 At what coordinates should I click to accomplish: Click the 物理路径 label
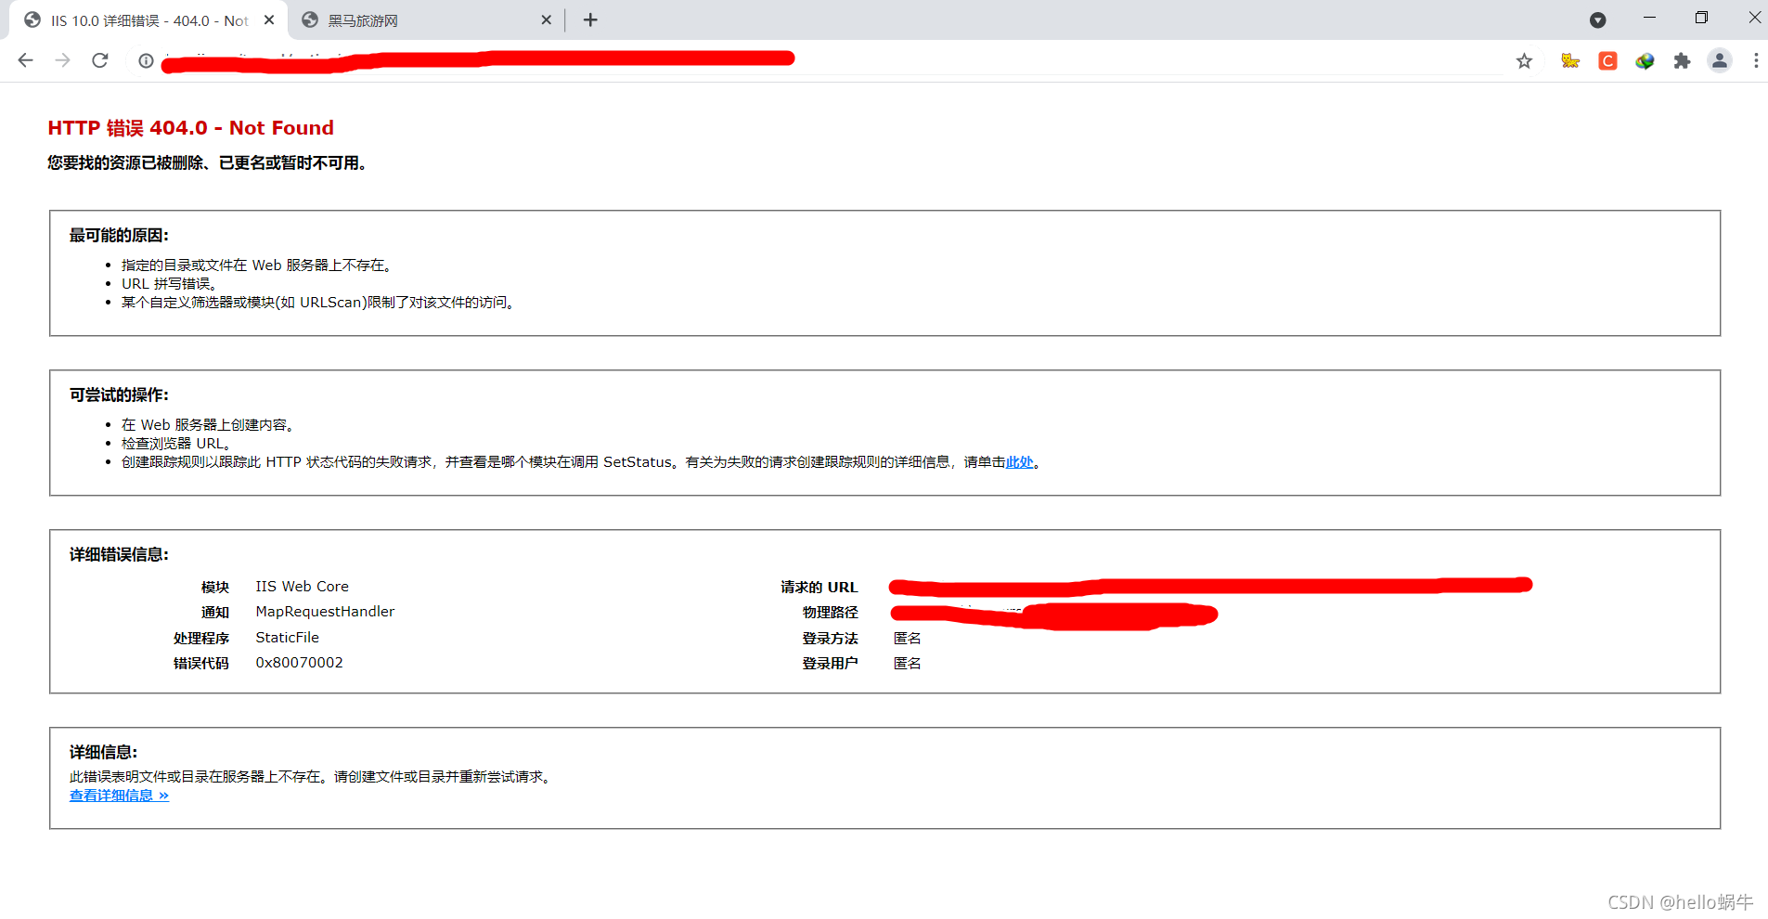point(830,613)
